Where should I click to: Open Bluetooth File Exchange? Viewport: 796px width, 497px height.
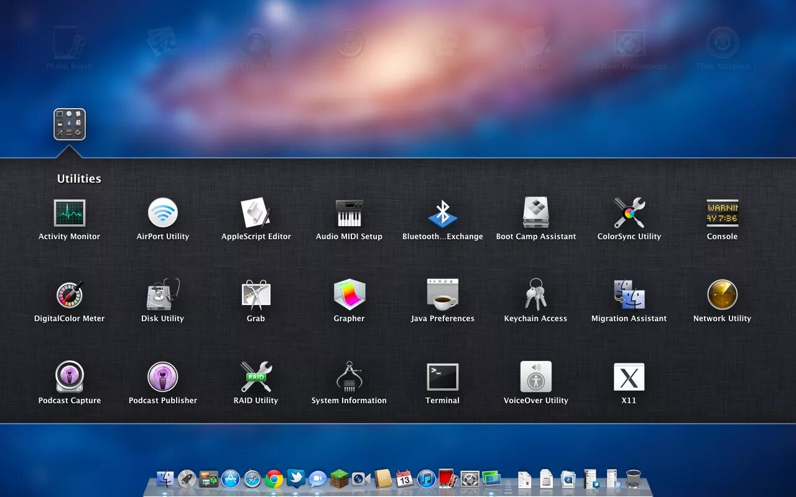coord(442,213)
